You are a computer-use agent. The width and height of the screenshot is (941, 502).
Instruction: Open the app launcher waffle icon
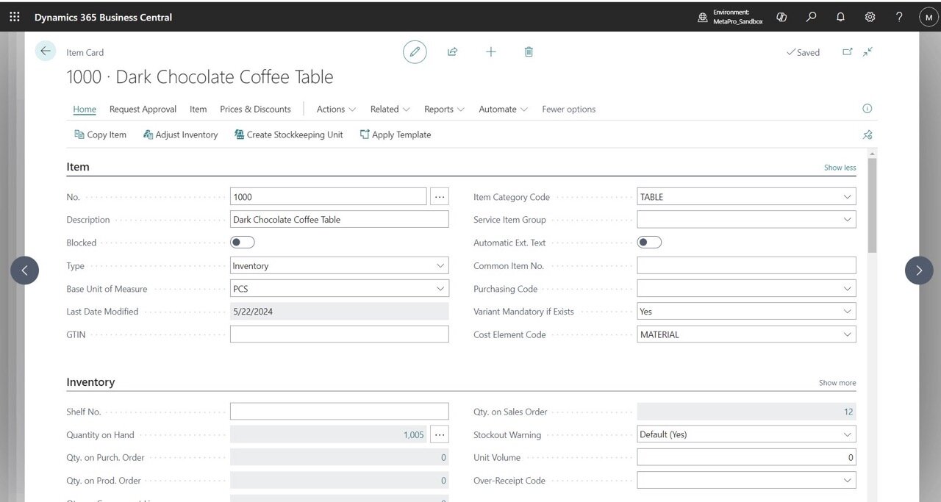pyautogui.click(x=15, y=16)
